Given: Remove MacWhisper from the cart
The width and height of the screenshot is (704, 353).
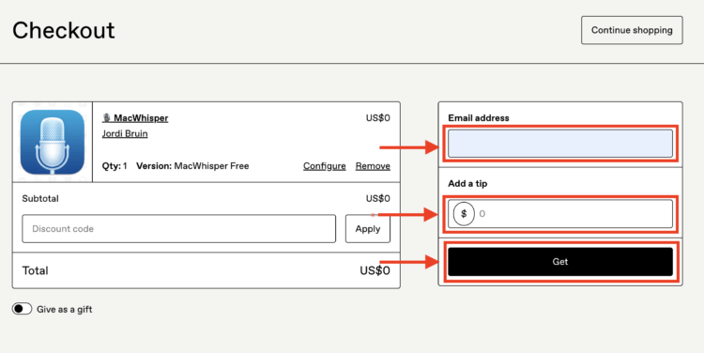Looking at the screenshot, I should [373, 166].
